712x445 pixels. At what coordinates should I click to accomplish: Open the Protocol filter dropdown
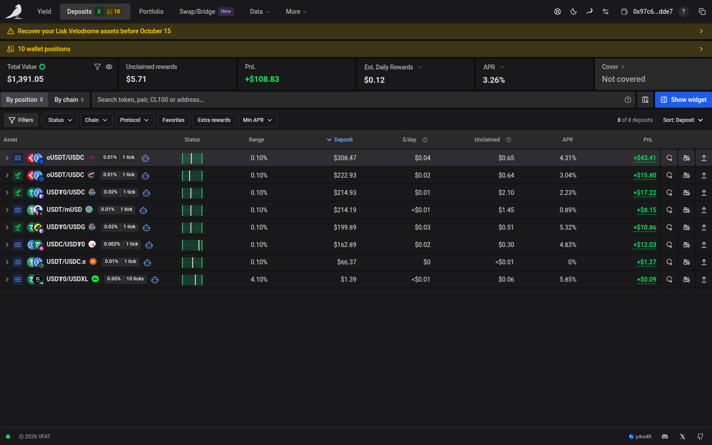pyautogui.click(x=135, y=120)
